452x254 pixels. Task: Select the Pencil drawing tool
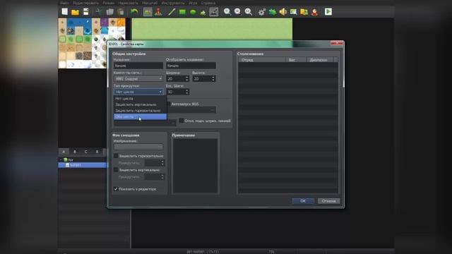click(172, 12)
